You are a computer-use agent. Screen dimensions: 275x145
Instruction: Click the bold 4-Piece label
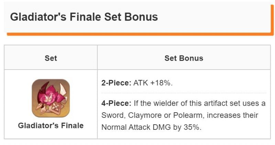[x=116, y=104]
